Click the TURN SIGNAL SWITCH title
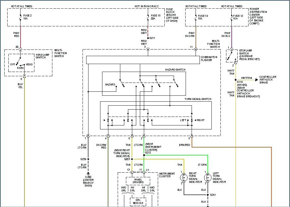This screenshot has height=207, width=290. (x=198, y=99)
